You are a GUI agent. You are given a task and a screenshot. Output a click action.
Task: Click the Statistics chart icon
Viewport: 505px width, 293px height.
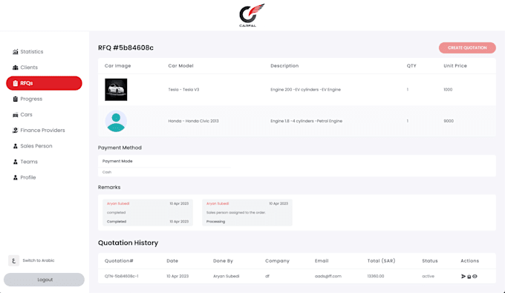15,51
